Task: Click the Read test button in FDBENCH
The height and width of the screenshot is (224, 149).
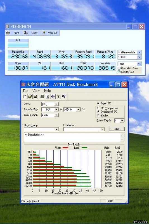Action: pyautogui.click(x=40, y=55)
